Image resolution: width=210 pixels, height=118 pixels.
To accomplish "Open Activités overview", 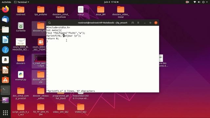I will coord(6,2).
